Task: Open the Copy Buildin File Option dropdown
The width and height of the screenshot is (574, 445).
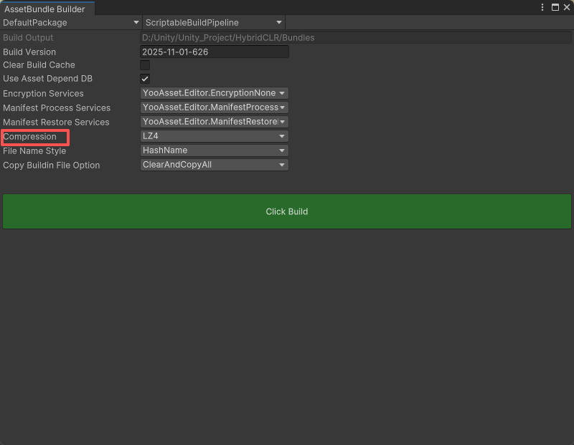Action: (x=214, y=165)
